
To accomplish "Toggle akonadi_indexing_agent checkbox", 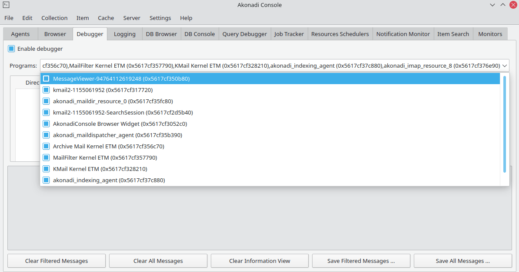I will (x=46, y=180).
